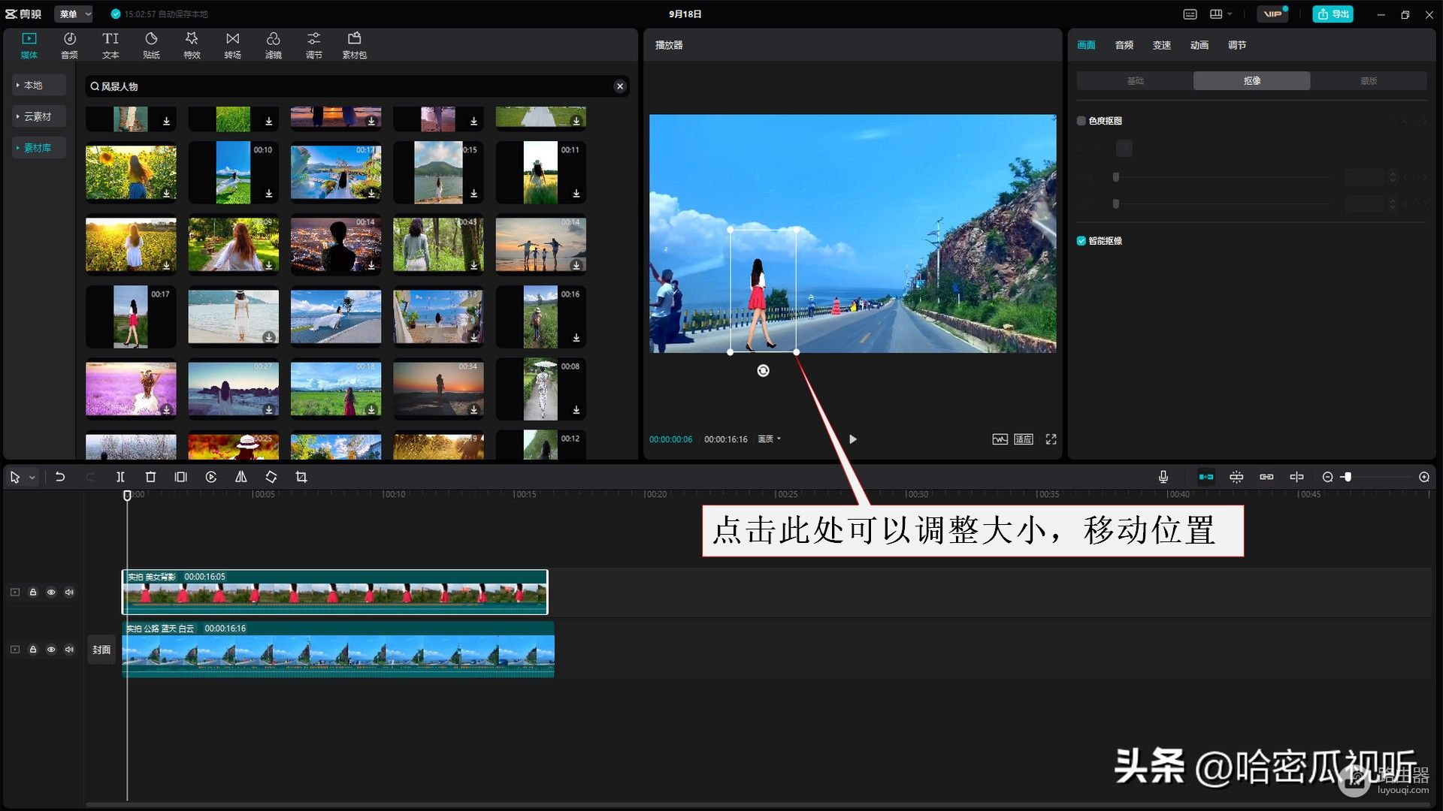This screenshot has height=811, width=1443.
Task: Open the selection tool dropdown arrow
Action: [32, 478]
